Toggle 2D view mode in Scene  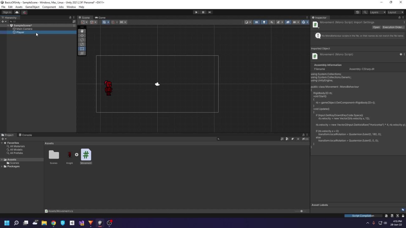point(256,22)
